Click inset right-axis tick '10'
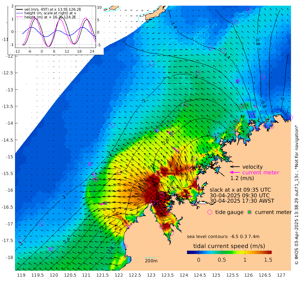 (99, 7)
